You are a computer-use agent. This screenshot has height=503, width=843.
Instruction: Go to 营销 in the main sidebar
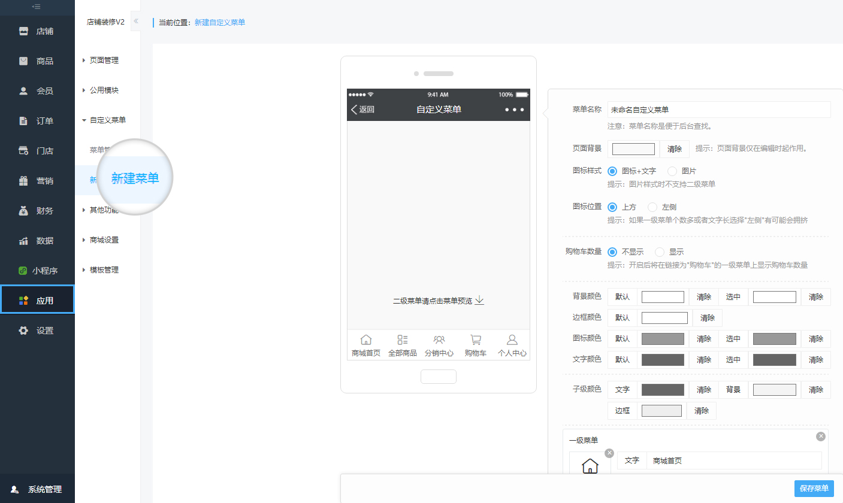37,181
